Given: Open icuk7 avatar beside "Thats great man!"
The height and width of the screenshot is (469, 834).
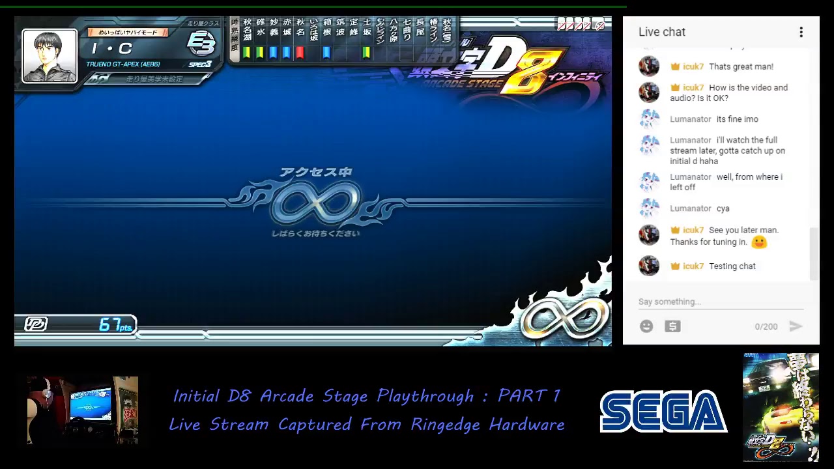Looking at the screenshot, I should tap(649, 66).
